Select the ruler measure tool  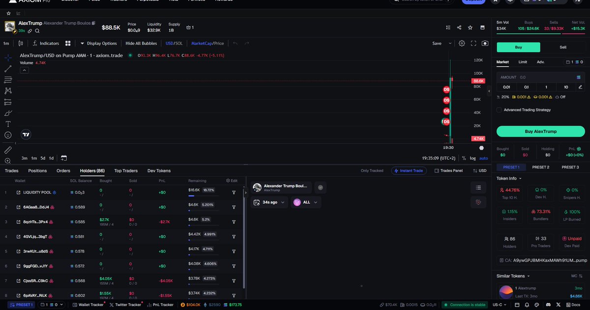[8, 150]
